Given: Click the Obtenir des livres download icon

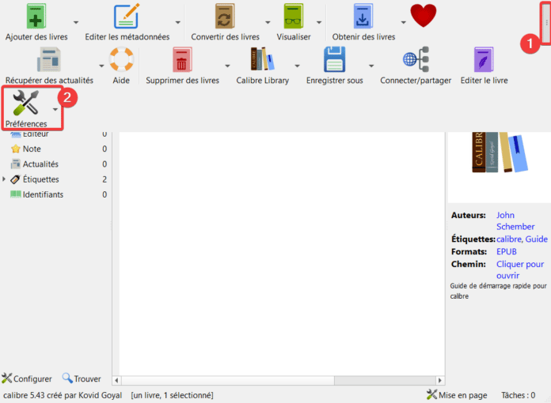Looking at the screenshot, I should pos(363,17).
